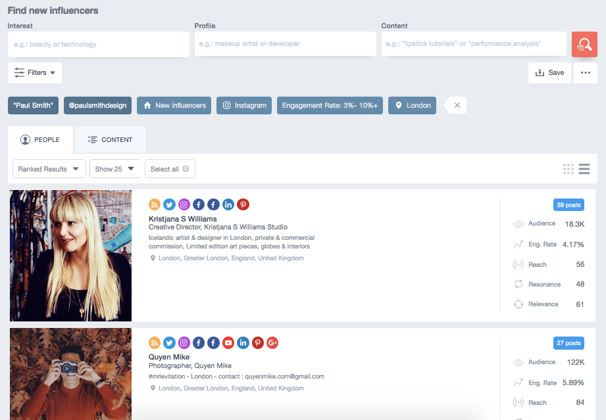The width and height of the screenshot is (606, 420).
Task: Tick the Select all checkbox
Action: (x=186, y=169)
